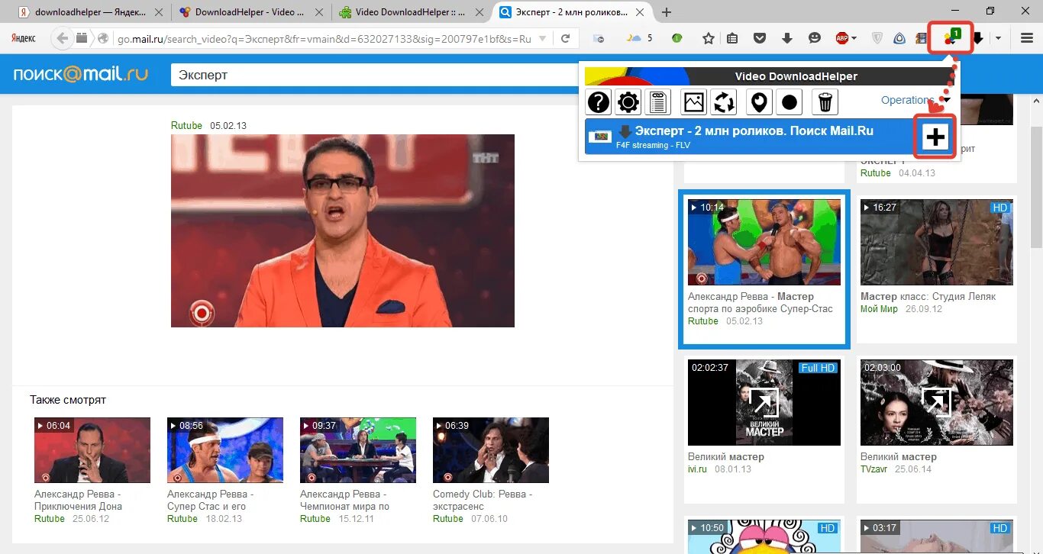Screen dimensions: 1043x554
Task: Open the 16:27 Мастер класс Студия Леляк thumbnail
Action: point(937,243)
